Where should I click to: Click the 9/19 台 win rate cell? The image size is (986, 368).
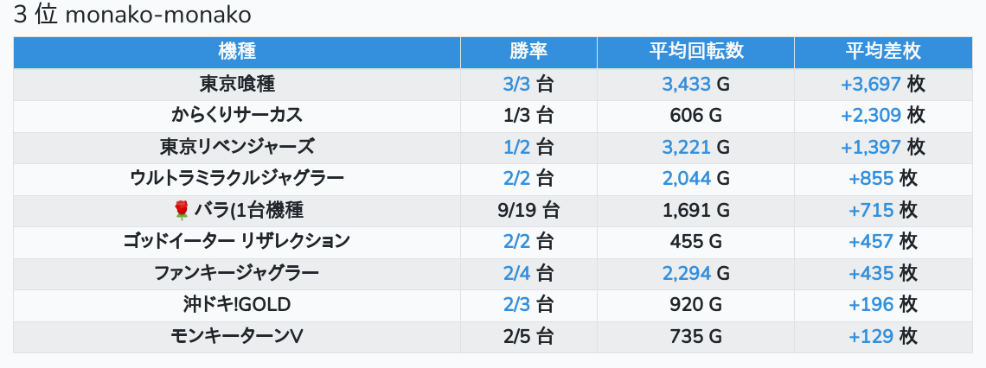(x=528, y=210)
